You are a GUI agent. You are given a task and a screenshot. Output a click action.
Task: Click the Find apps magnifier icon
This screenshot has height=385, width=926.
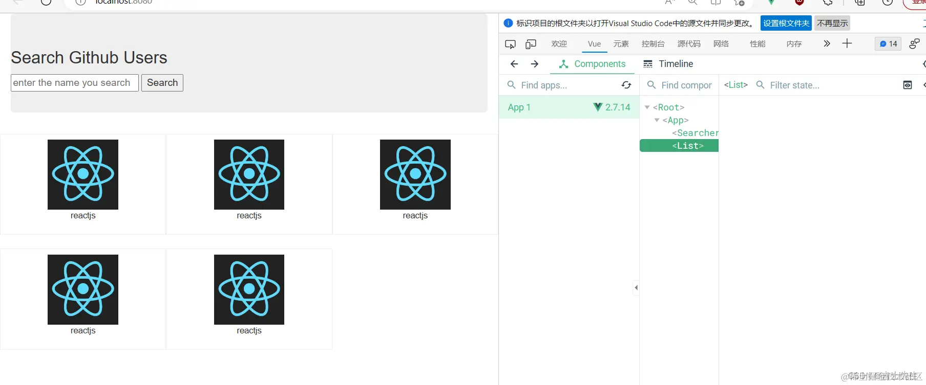511,85
